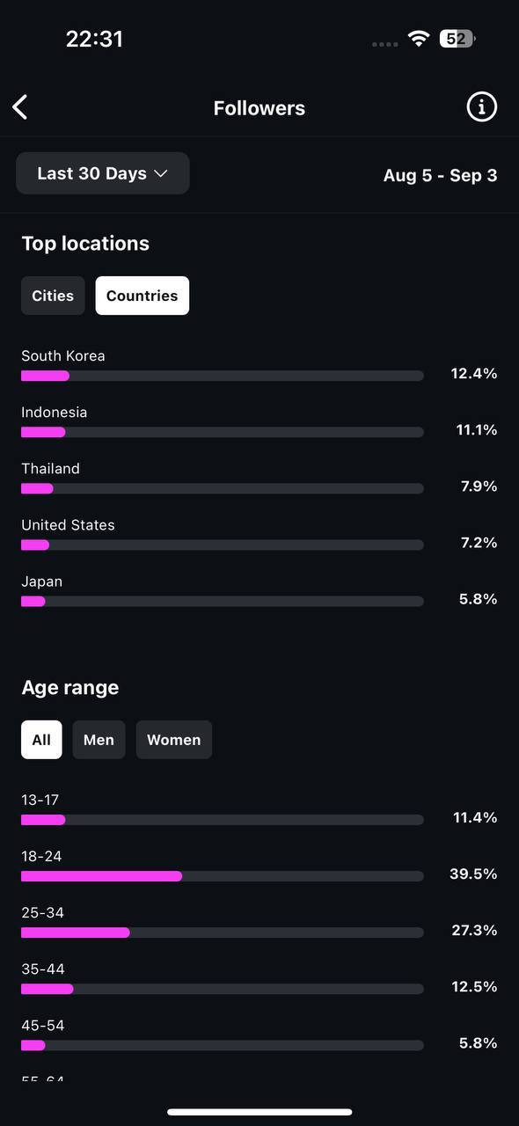Open the info icon in header
Screen dimensions: 519x1126
pyautogui.click(x=481, y=107)
